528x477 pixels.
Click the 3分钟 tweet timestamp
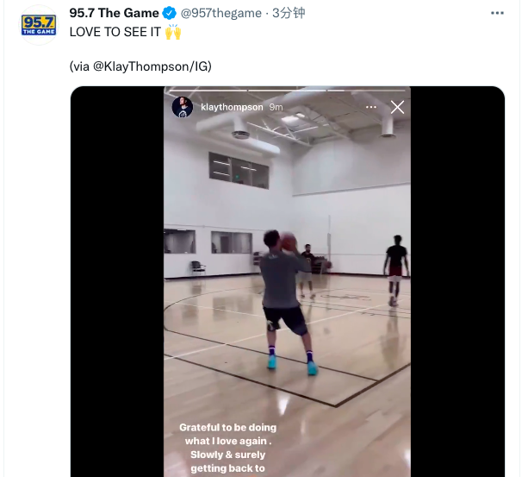point(289,13)
